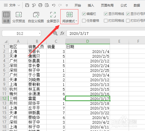Viewport: 145px width, 131px height.
Task: Click cell containing 邱华平
Action: [x=37, y=103]
